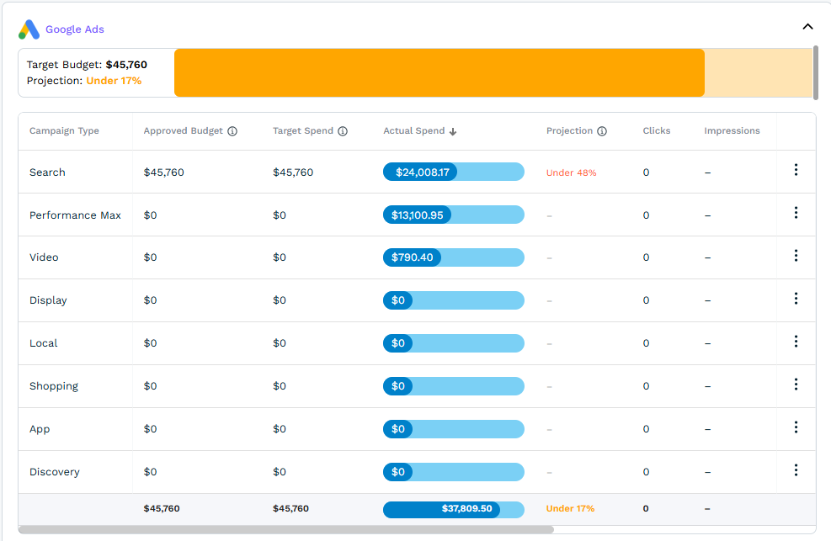The height and width of the screenshot is (541, 831).
Task: Click the Google Ads logo icon
Action: coord(29,29)
